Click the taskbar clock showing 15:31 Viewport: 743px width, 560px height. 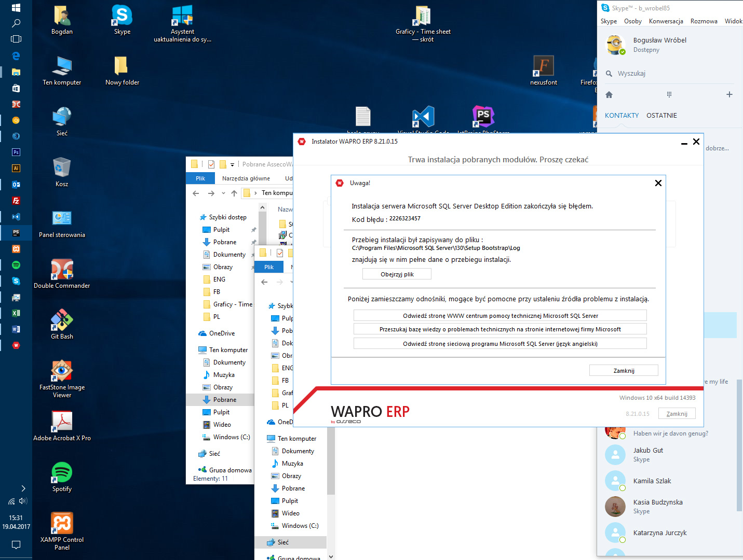pyautogui.click(x=16, y=517)
